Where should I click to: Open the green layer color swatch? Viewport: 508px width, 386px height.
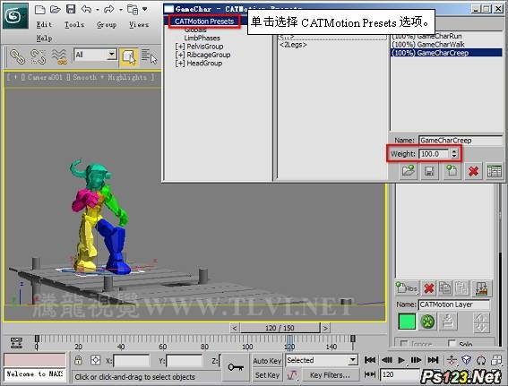point(407,322)
